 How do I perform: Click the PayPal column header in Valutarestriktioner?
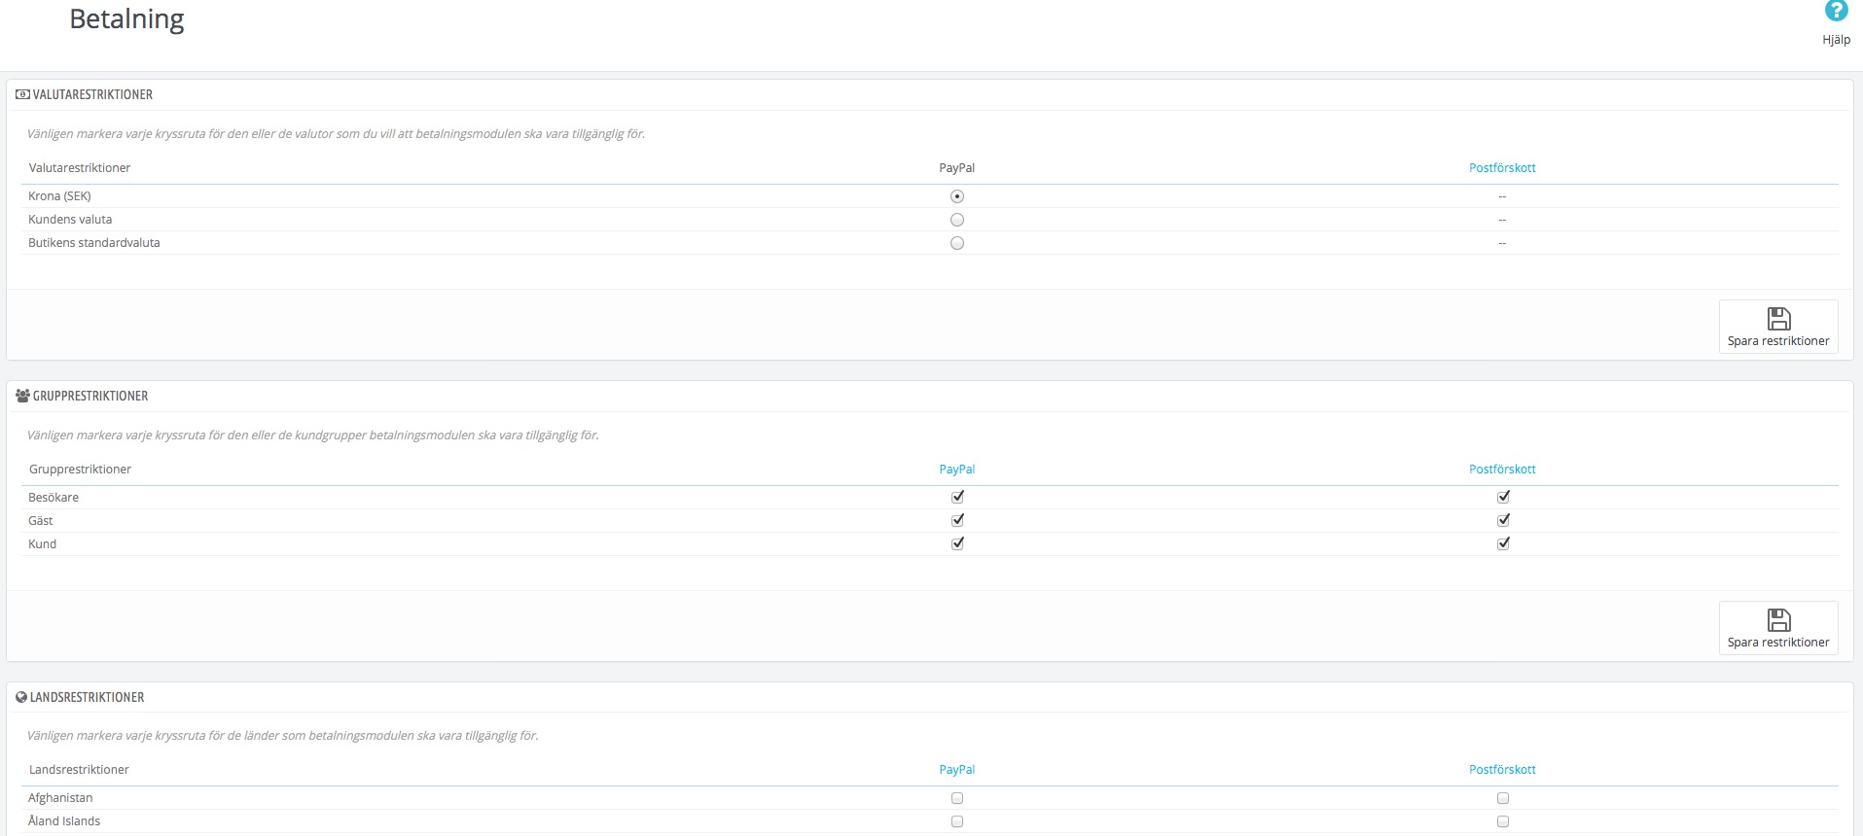[956, 168]
